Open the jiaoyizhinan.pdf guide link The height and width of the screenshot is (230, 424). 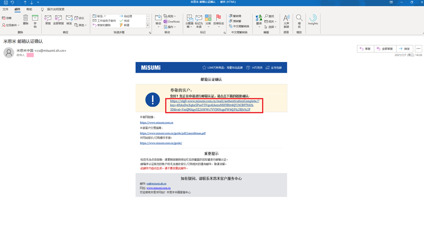(x=172, y=133)
